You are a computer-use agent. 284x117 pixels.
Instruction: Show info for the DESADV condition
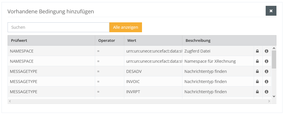266,71
